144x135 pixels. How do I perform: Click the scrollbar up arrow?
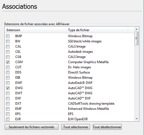(x=137, y=29)
